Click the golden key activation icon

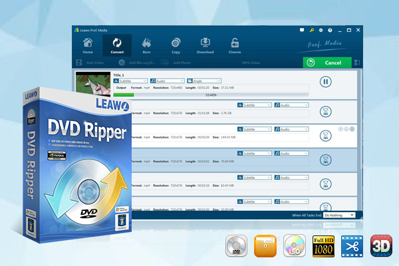311,31
